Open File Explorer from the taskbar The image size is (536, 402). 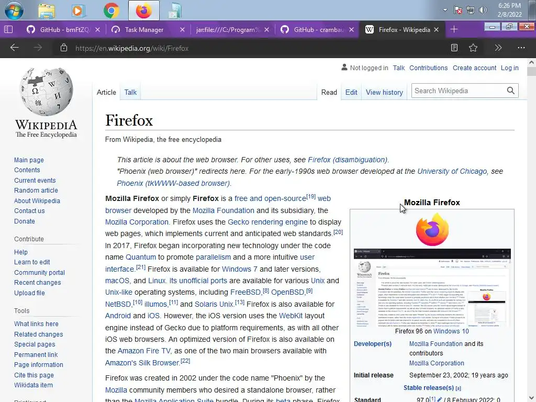pos(47,11)
